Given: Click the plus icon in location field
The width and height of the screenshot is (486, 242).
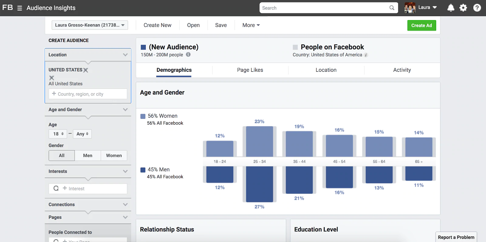Looking at the screenshot, I should 54,94.
